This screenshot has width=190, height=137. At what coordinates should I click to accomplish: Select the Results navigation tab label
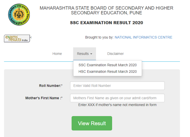(x=83, y=54)
